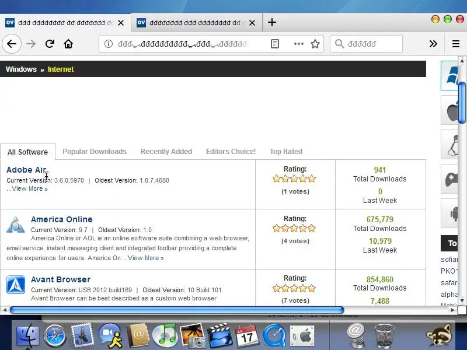Click the 675,779 Total Downloads count
Image resolution: width=467 pixels, height=350 pixels.
380,219
